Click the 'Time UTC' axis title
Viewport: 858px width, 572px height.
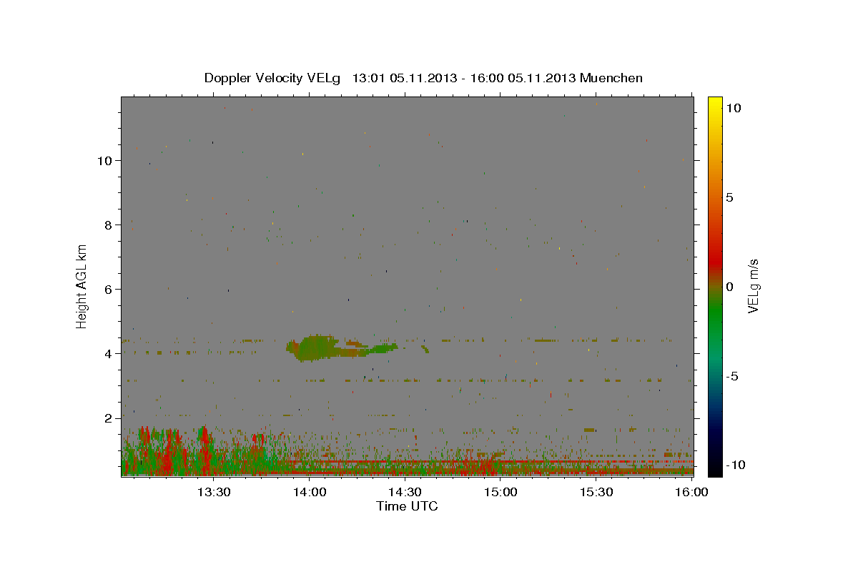[407, 506]
